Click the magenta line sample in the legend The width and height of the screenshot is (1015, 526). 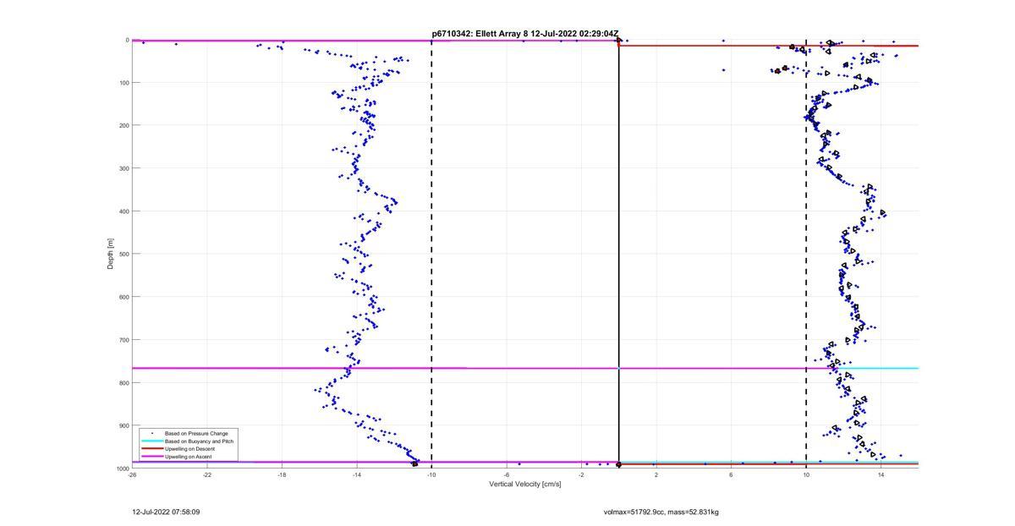(x=152, y=457)
